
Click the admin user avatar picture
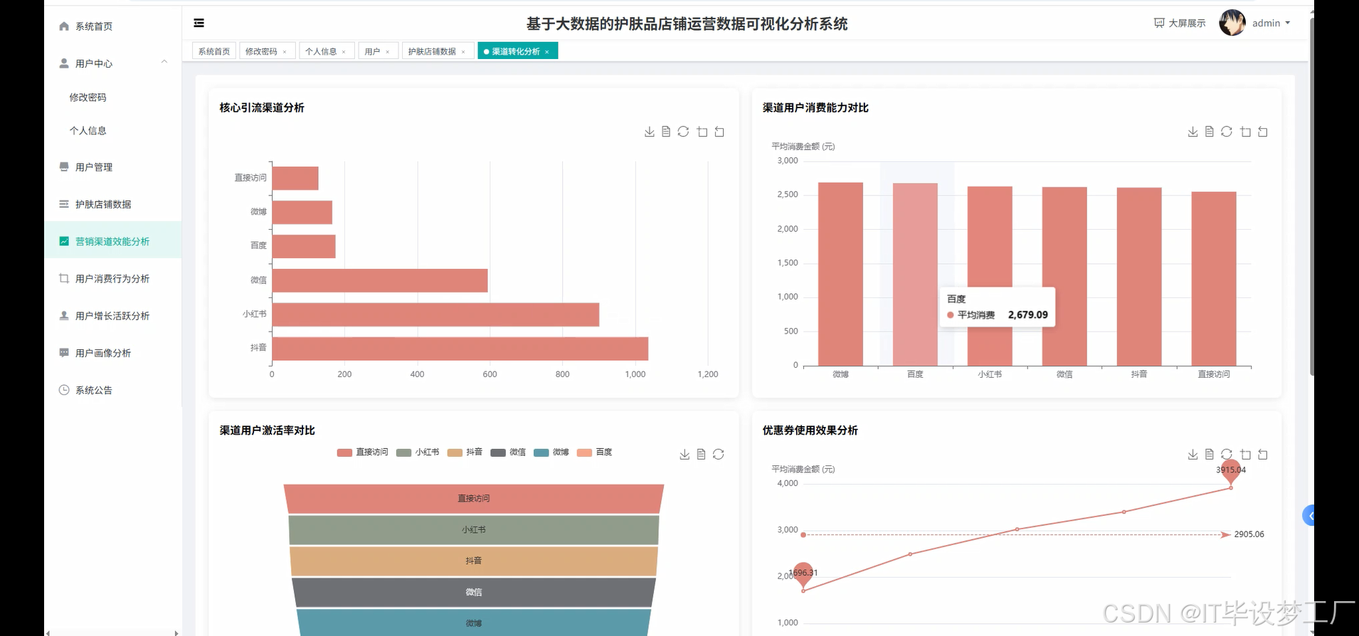(1232, 23)
